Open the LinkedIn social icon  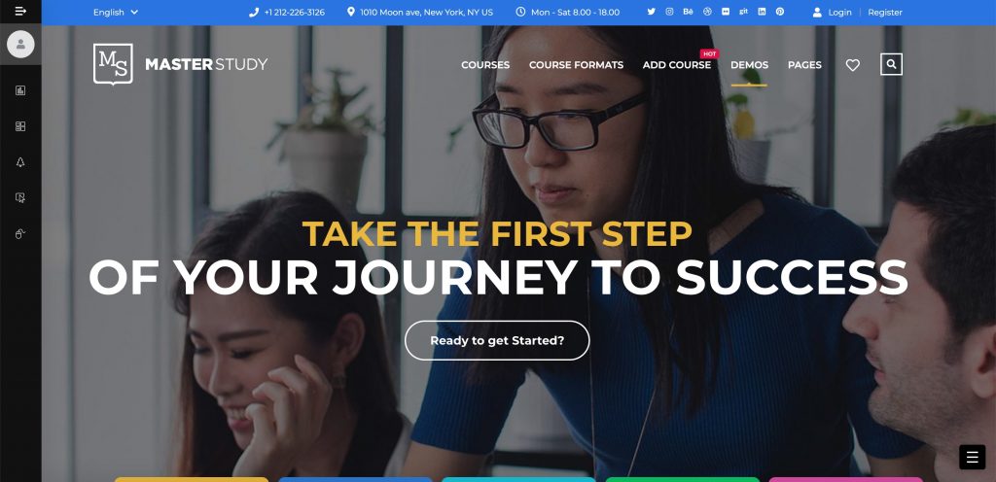762,12
